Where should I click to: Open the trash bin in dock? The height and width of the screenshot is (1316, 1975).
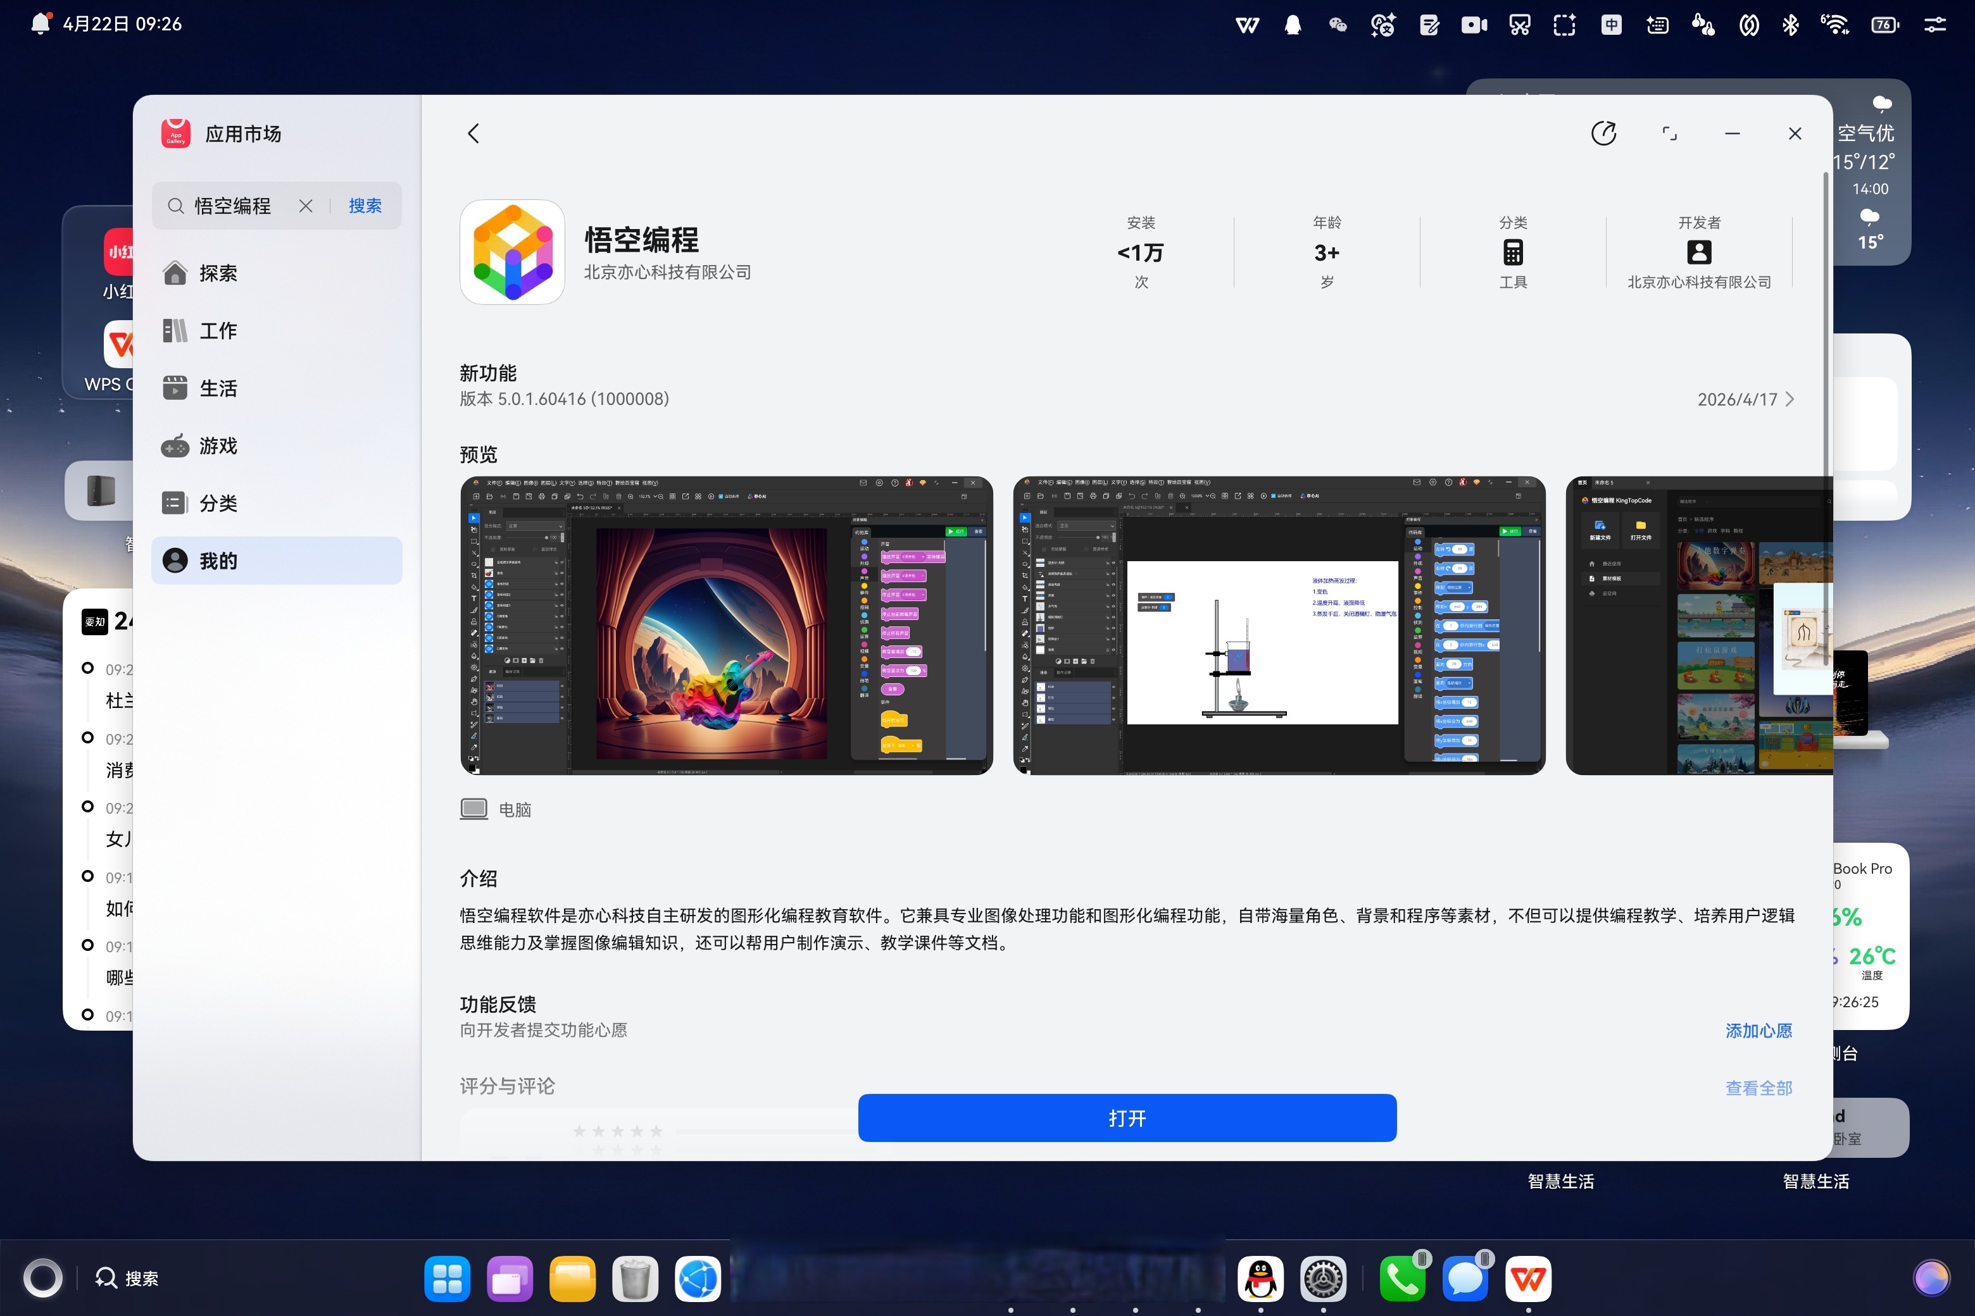pyautogui.click(x=635, y=1278)
